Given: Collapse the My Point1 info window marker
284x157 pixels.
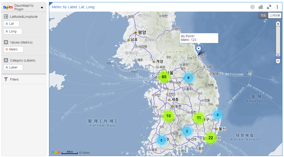Looking at the screenshot, I should (x=199, y=48).
